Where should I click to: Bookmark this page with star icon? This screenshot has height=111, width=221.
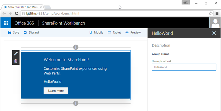(x=211, y=13)
